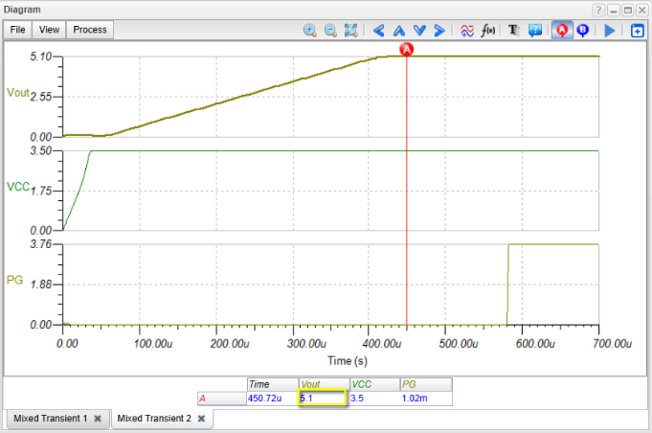Click the cursor A row label
Viewport: 652px width, 433px height.
tap(222, 399)
